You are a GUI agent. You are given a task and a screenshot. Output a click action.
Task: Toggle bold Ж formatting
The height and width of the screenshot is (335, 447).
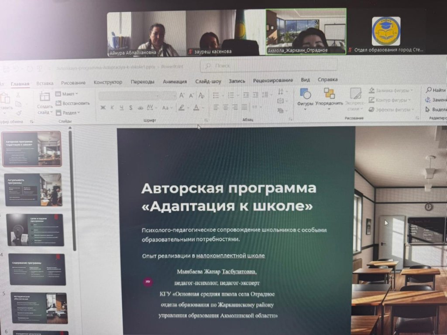(103, 108)
